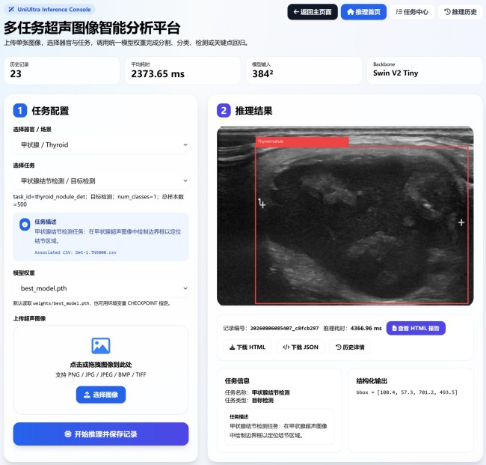Click the document icon in 查看 HTML 报告
Image resolution: width=486 pixels, height=465 pixels.
click(394, 328)
